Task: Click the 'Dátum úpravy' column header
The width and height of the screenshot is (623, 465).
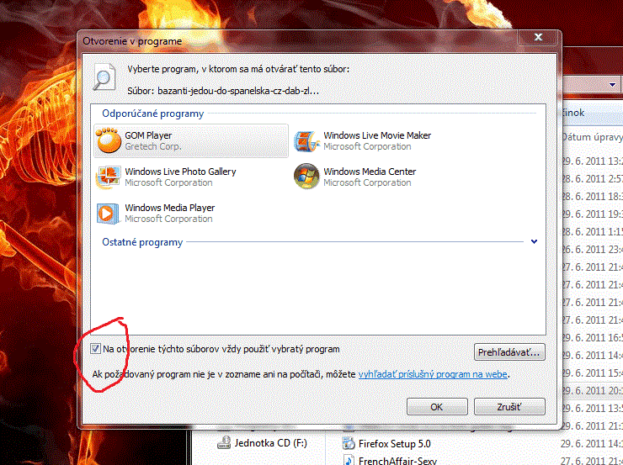Action: click(592, 137)
